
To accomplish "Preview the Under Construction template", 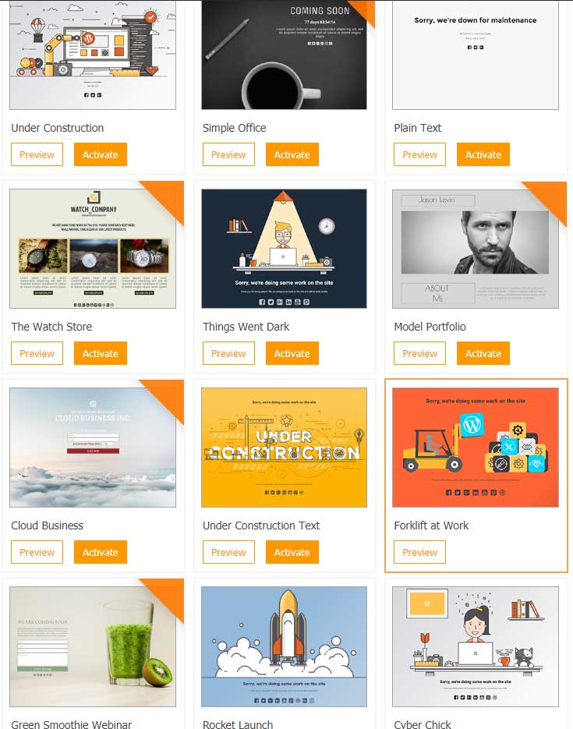I will [37, 154].
